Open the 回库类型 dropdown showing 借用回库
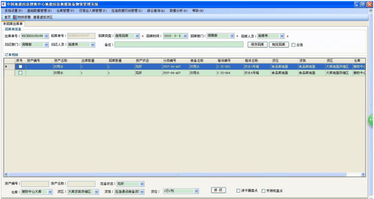 click(137, 36)
